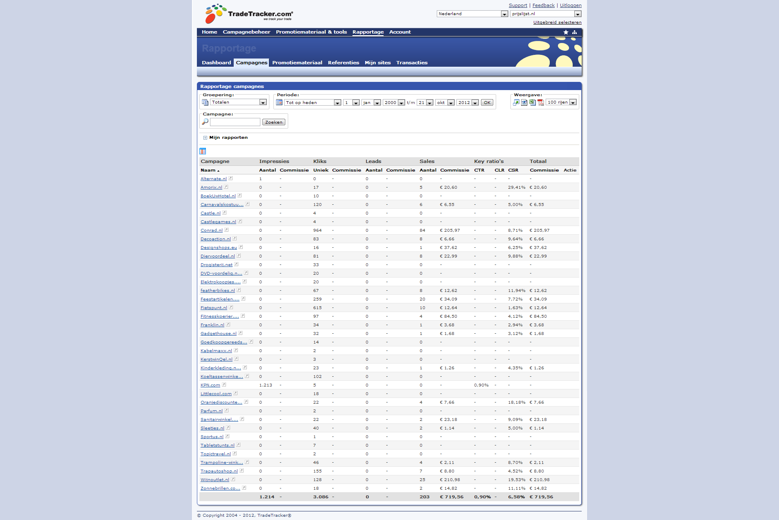Click the favorites star icon
779x520 pixels.
pyautogui.click(x=566, y=32)
